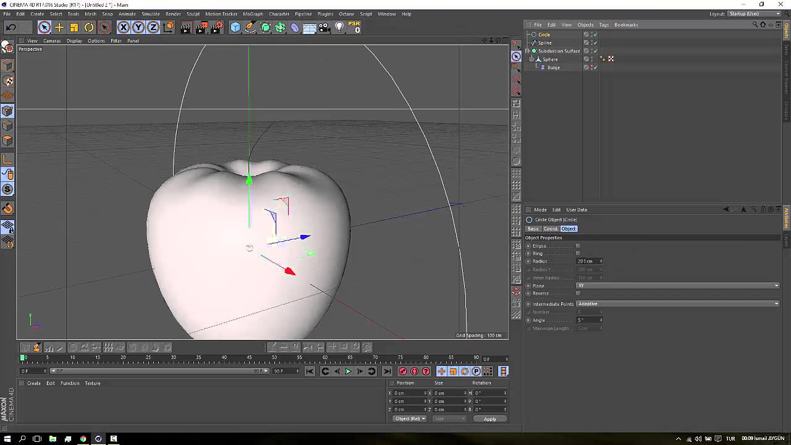Toggle Y-axis lock
This screenshot has height=445, width=791.
(138, 27)
